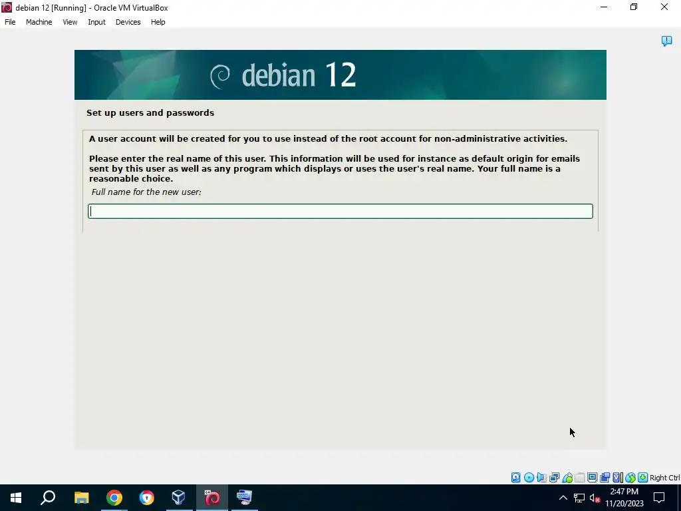681x511 pixels.
Task: Click the VirtualBox hard disk activity icon
Action: pos(515,478)
